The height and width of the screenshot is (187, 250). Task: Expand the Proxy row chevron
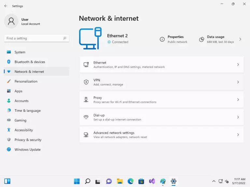click(238, 100)
